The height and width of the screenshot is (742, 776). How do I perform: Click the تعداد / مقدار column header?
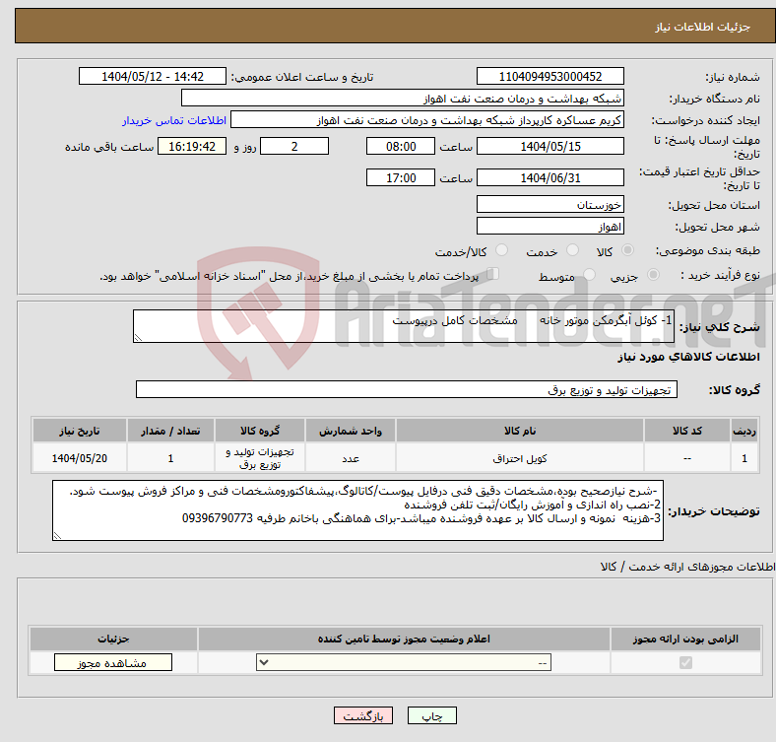[170, 431]
